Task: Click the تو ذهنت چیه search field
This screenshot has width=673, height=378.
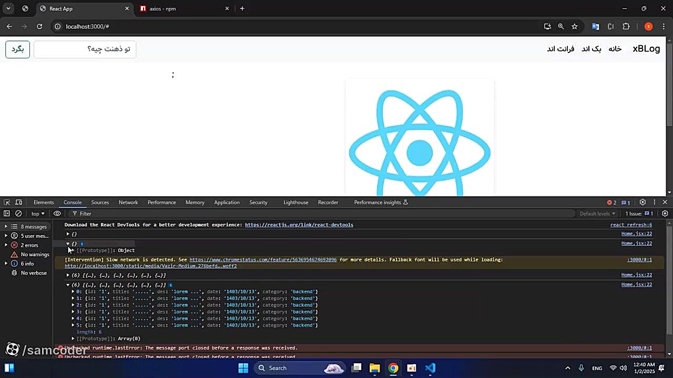Action: click(85, 49)
